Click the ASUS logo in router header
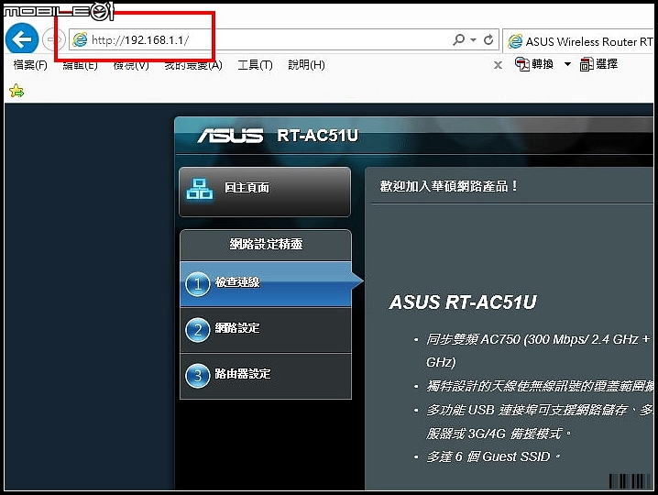 pos(230,136)
